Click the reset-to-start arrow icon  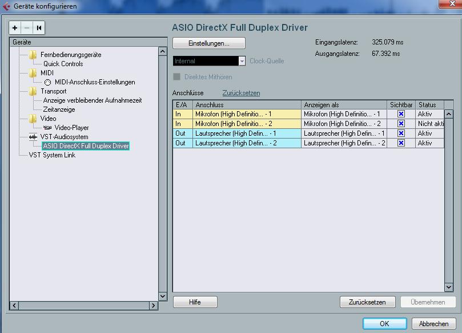click(x=39, y=28)
